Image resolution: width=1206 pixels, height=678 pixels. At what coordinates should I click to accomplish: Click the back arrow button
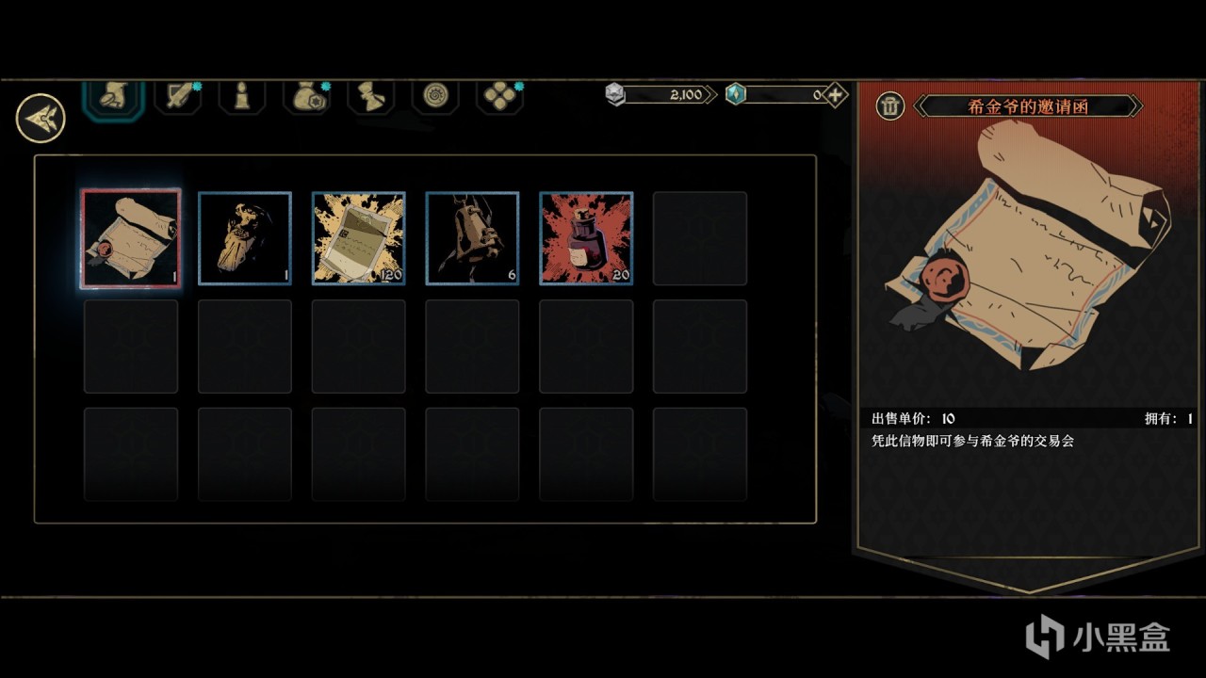point(41,119)
